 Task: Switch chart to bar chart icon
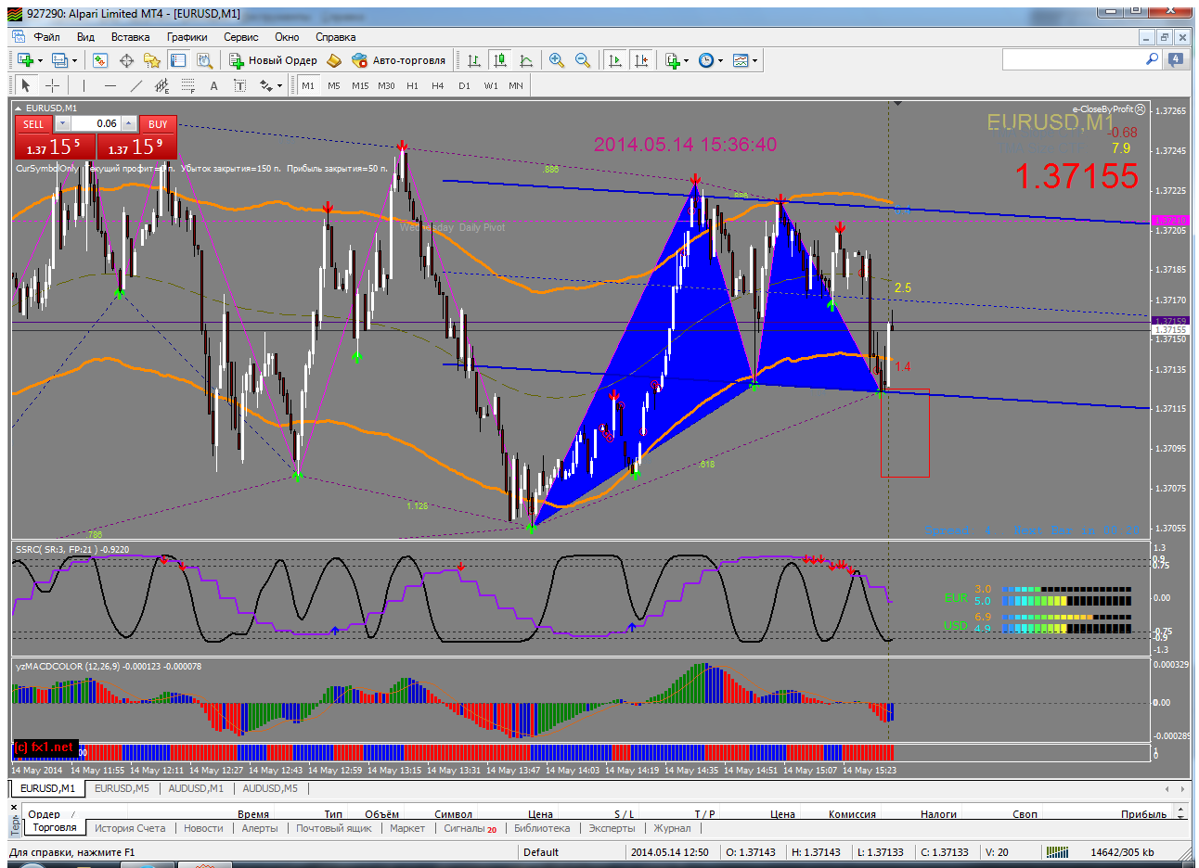coord(474,60)
